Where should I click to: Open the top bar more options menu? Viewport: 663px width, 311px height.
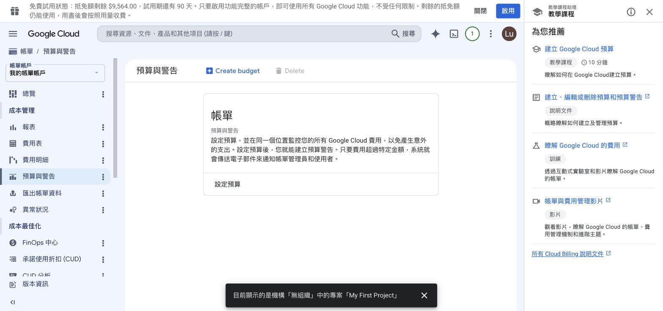pyautogui.click(x=490, y=34)
